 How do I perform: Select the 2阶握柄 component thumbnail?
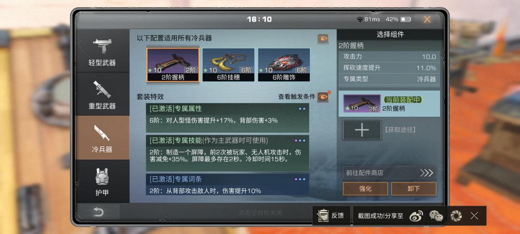[173, 65]
